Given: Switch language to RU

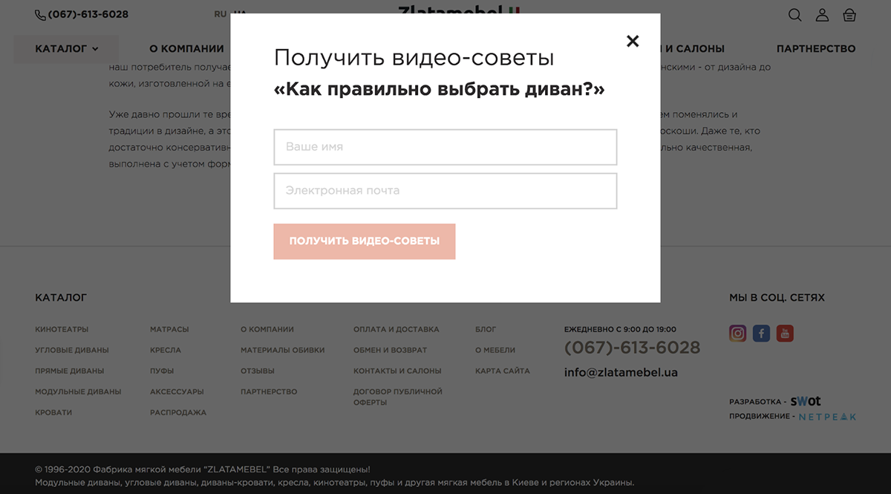Looking at the screenshot, I should (x=221, y=14).
